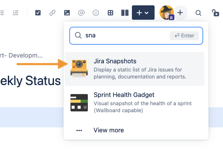Viewport: 223px width, 150px height.
Task: Open the emoji picker smiley icon
Action: point(96,13)
